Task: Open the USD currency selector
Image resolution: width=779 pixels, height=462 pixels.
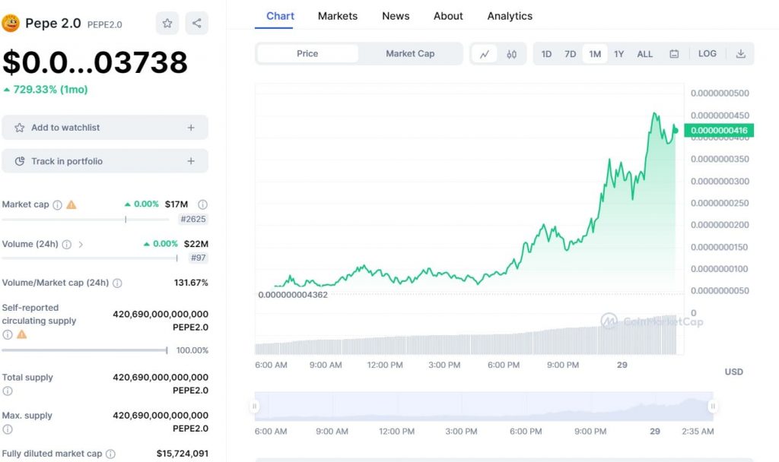Action: pyautogui.click(x=733, y=372)
